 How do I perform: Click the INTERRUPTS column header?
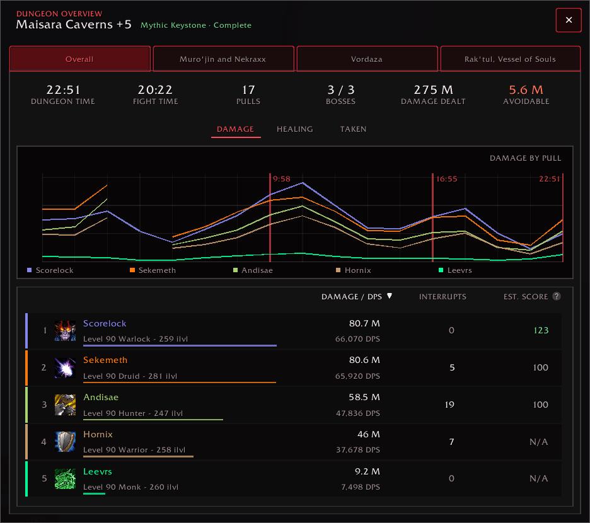click(x=442, y=297)
